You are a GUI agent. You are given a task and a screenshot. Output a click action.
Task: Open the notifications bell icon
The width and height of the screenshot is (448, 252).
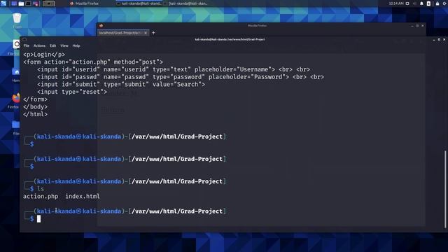[421, 3]
